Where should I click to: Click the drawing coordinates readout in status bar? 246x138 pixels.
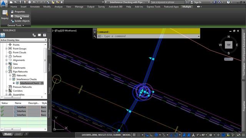tap(101, 135)
